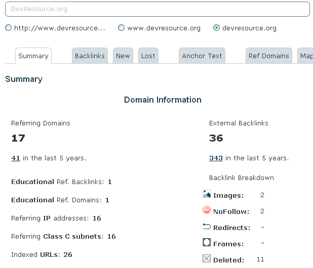
Task: Click the Referring IP addresses line
Action: coord(56,218)
